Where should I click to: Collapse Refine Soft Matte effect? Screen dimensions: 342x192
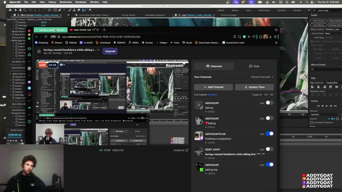(x=8, y=74)
